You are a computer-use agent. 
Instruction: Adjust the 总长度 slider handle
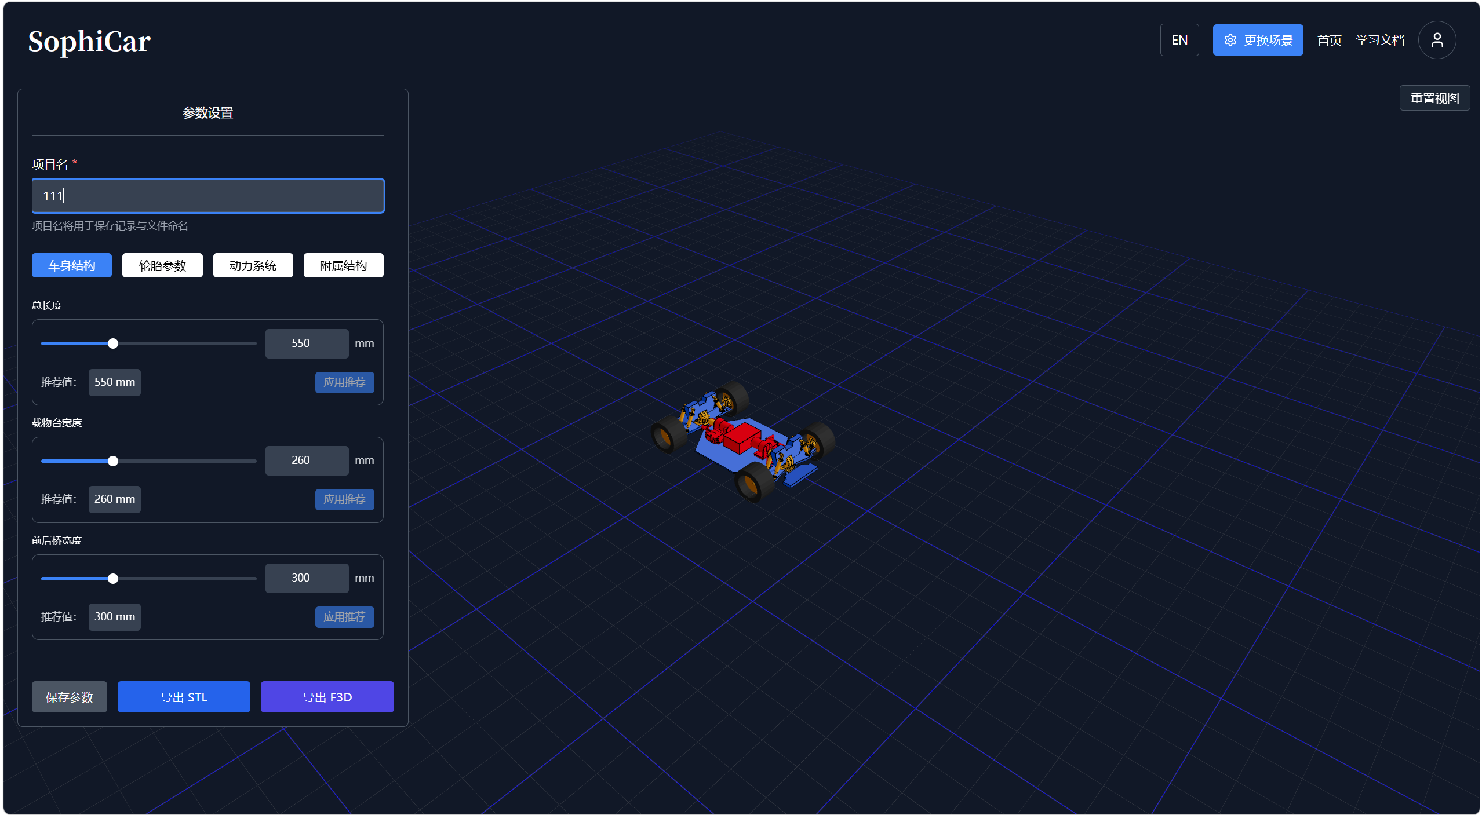pos(113,343)
